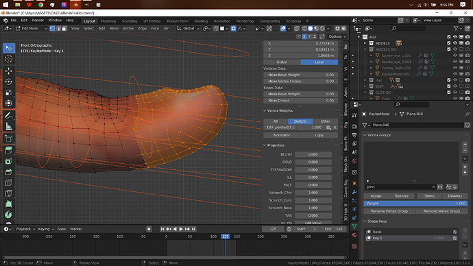Toggle the MODELS collection exclude checkbox

(x=448, y=43)
